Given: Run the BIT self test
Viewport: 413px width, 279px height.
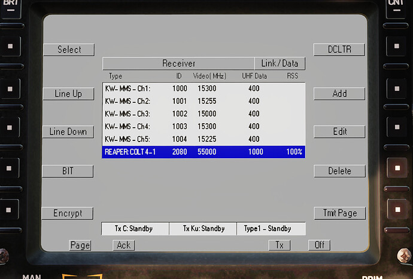Looking at the screenshot, I should click(68, 171).
